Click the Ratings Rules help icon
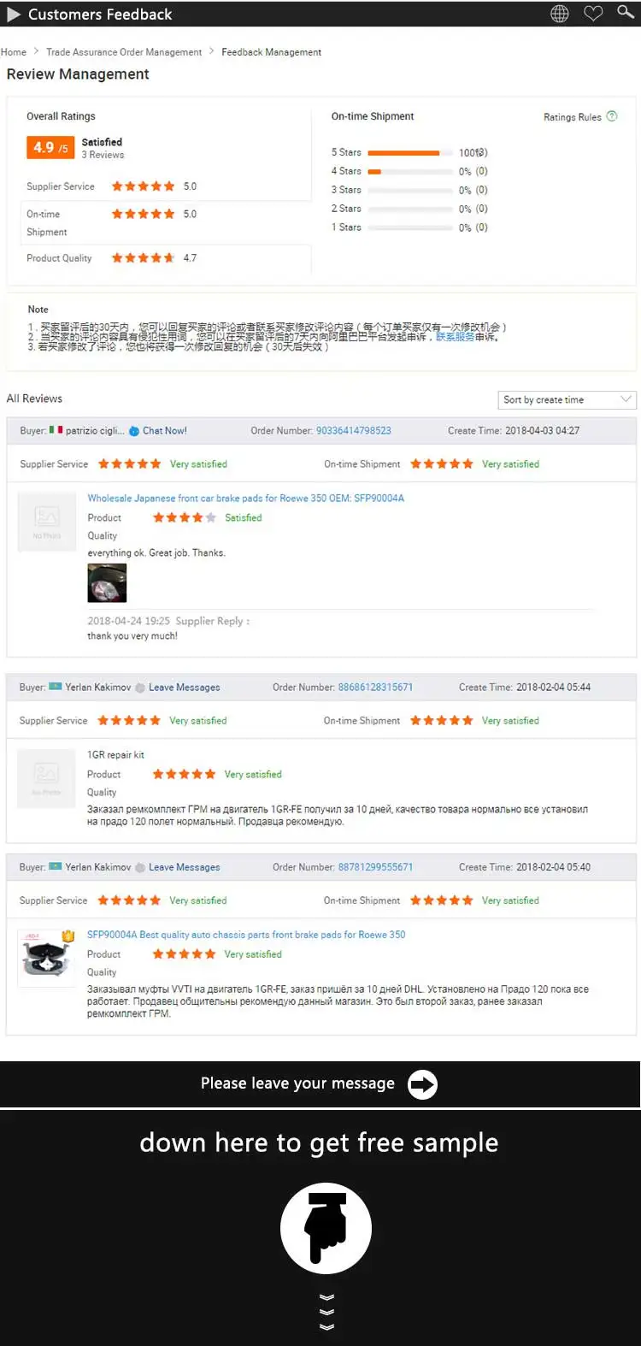641x1346 pixels. coord(612,116)
